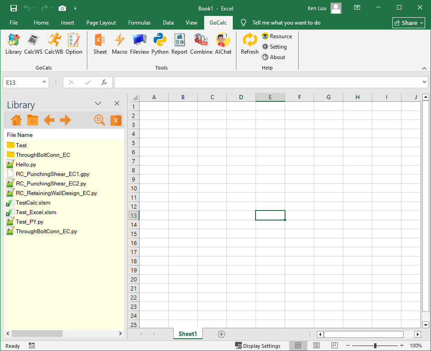Open the View tab
Screen dimensions: 431x351
coord(191,23)
